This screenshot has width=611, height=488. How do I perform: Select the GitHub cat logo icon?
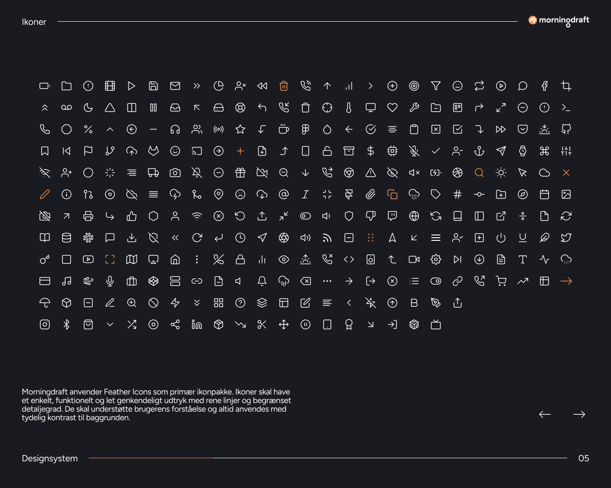coord(566,129)
